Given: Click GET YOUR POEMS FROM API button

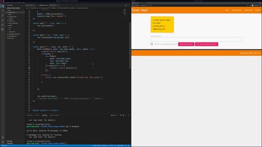Looking at the screenshot, I should coord(206,44).
